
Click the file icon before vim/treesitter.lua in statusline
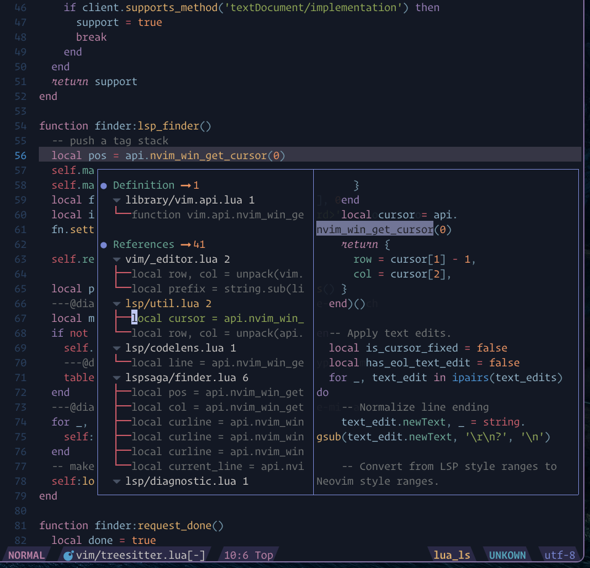[68, 555]
